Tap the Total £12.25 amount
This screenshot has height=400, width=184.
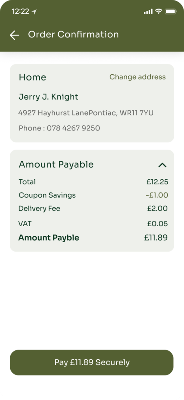tap(157, 182)
